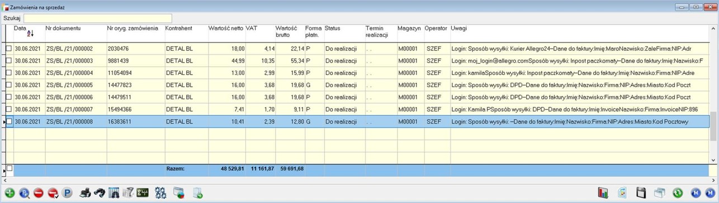The width and height of the screenshot is (719, 203).
Task: Open the blue gears settings icon
Action: [x=160, y=193]
